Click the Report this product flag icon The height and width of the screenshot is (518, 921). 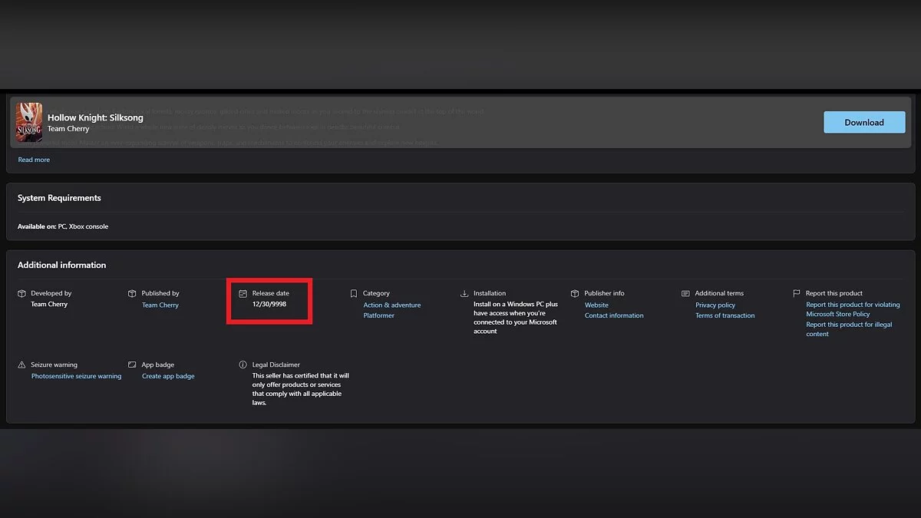[796, 293]
